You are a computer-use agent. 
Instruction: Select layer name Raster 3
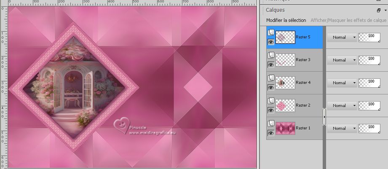point(303,60)
